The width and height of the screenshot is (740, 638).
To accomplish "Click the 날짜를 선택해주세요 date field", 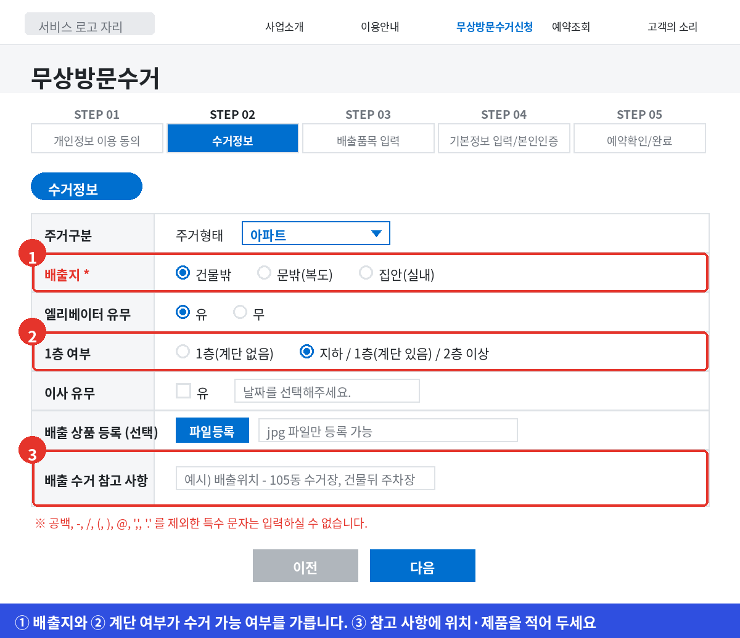I will (x=327, y=391).
